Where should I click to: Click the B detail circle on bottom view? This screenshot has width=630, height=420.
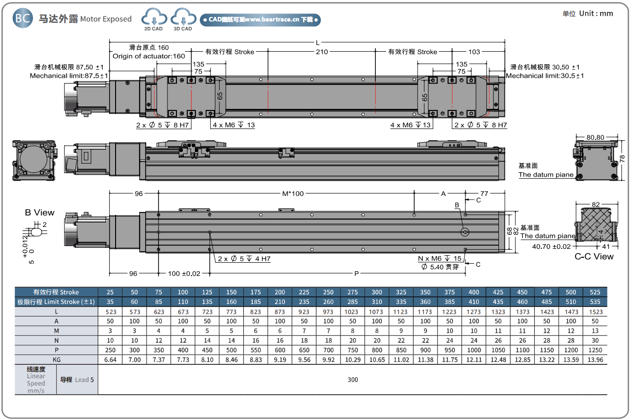tap(465, 231)
